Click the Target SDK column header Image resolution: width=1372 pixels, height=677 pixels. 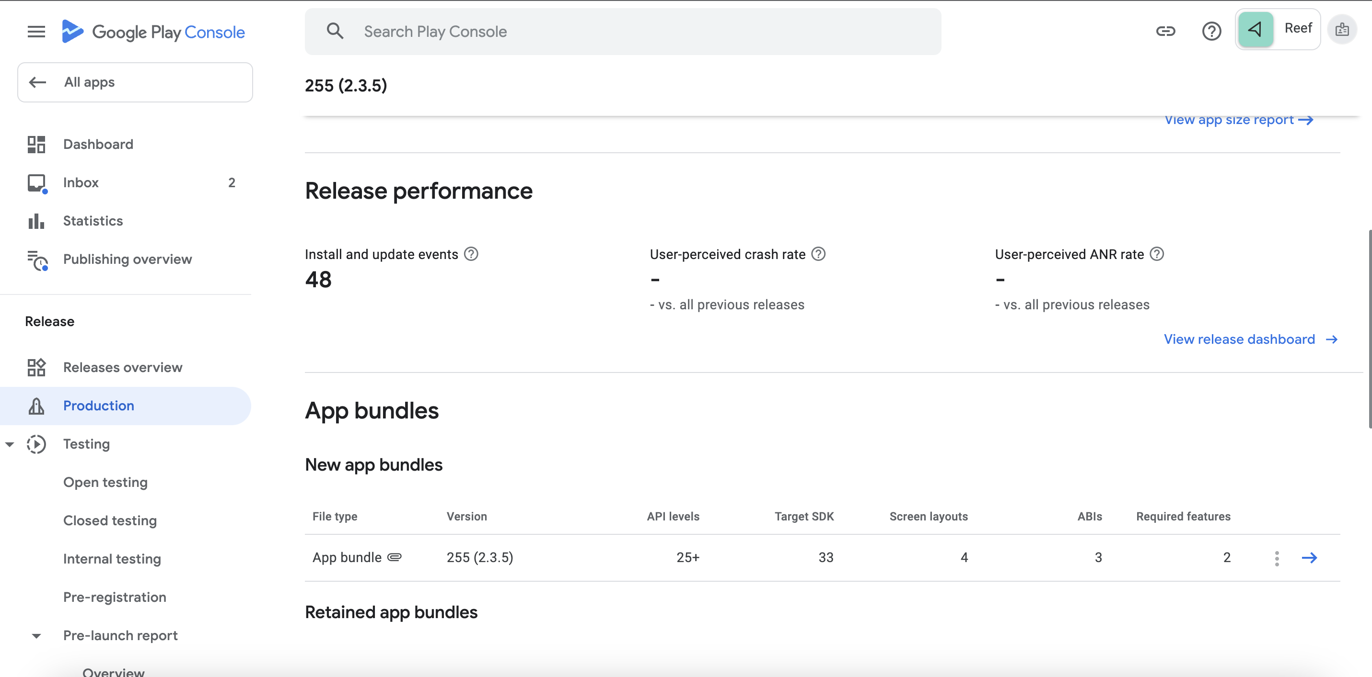tap(804, 517)
